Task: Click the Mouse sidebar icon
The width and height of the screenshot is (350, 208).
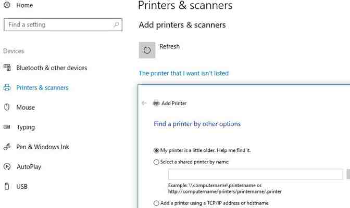Action: click(7, 107)
